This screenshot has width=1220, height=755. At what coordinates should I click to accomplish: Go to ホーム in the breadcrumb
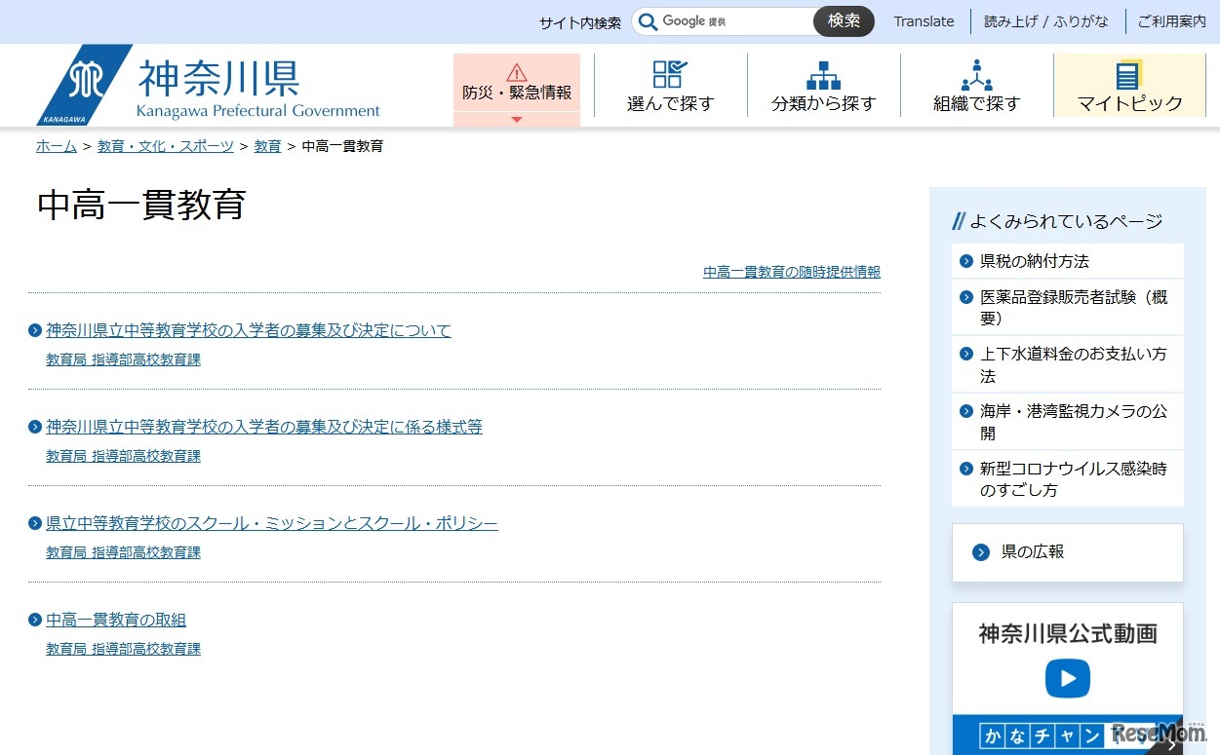(x=57, y=146)
